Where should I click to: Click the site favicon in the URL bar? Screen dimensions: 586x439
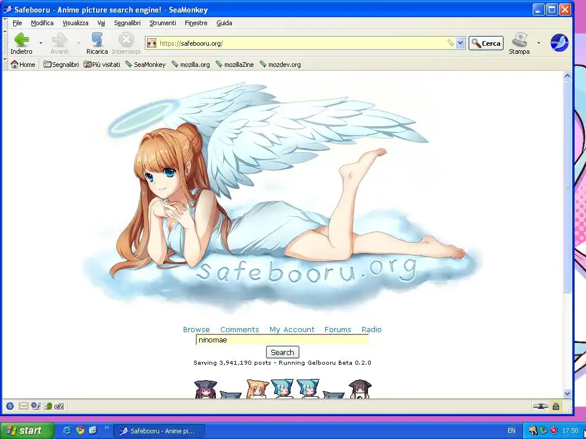(x=151, y=43)
